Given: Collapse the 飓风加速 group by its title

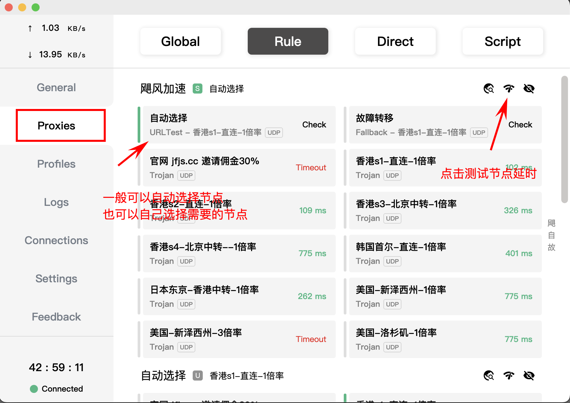Looking at the screenshot, I should click(163, 89).
